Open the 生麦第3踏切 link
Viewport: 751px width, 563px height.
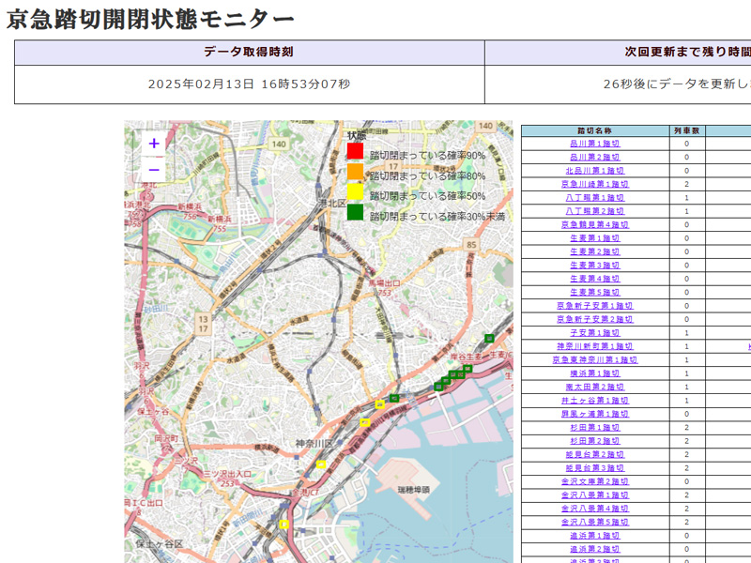(595, 266)
